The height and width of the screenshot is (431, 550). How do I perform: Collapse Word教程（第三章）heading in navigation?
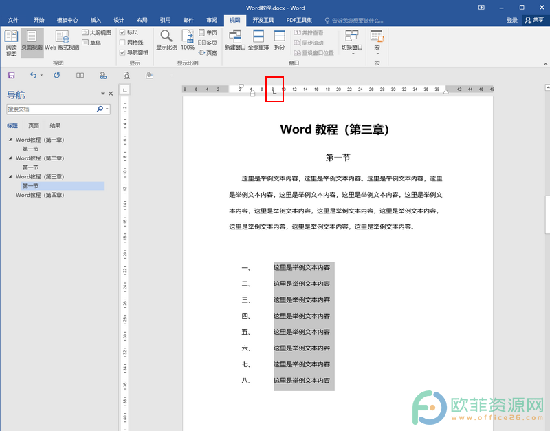10,176
